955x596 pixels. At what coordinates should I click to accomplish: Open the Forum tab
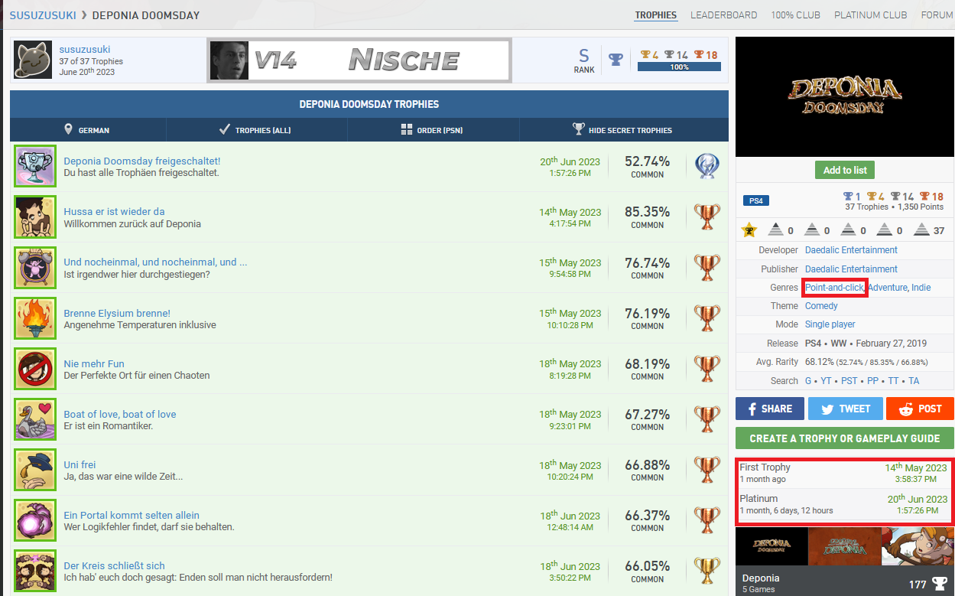pos(937,15)
